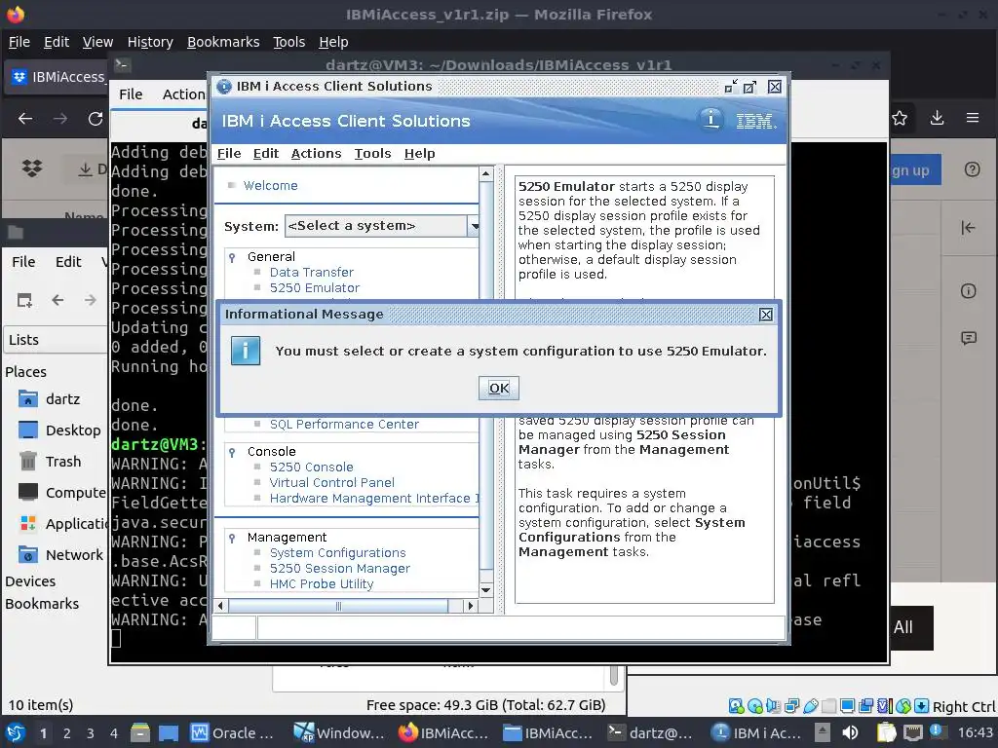Viewport: 998px width, 748px height.
Task: Click the taskbar volume icon
Action: [x=850, y=733]
